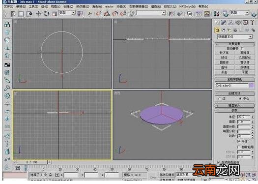Image resolution: width=258 pixels, height=184 pixels.
Task: Click the Select by Name toolbar icon
Action: (x=13, y=14)
